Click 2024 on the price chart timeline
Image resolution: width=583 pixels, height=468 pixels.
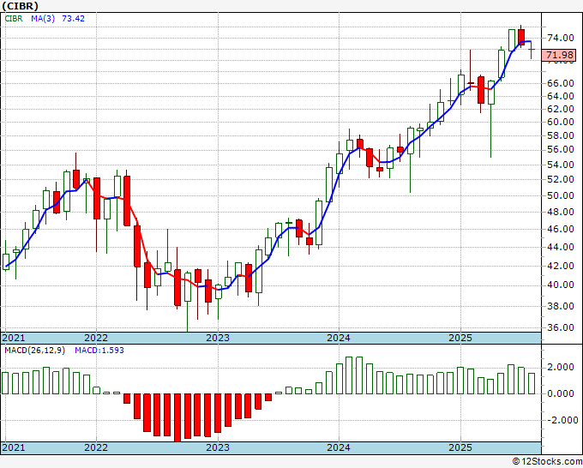[339, 338]
